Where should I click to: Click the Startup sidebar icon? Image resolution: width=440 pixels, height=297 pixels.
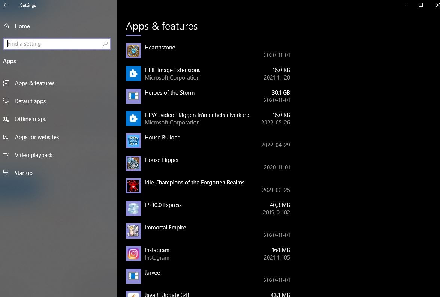click(x=6, y=173)
